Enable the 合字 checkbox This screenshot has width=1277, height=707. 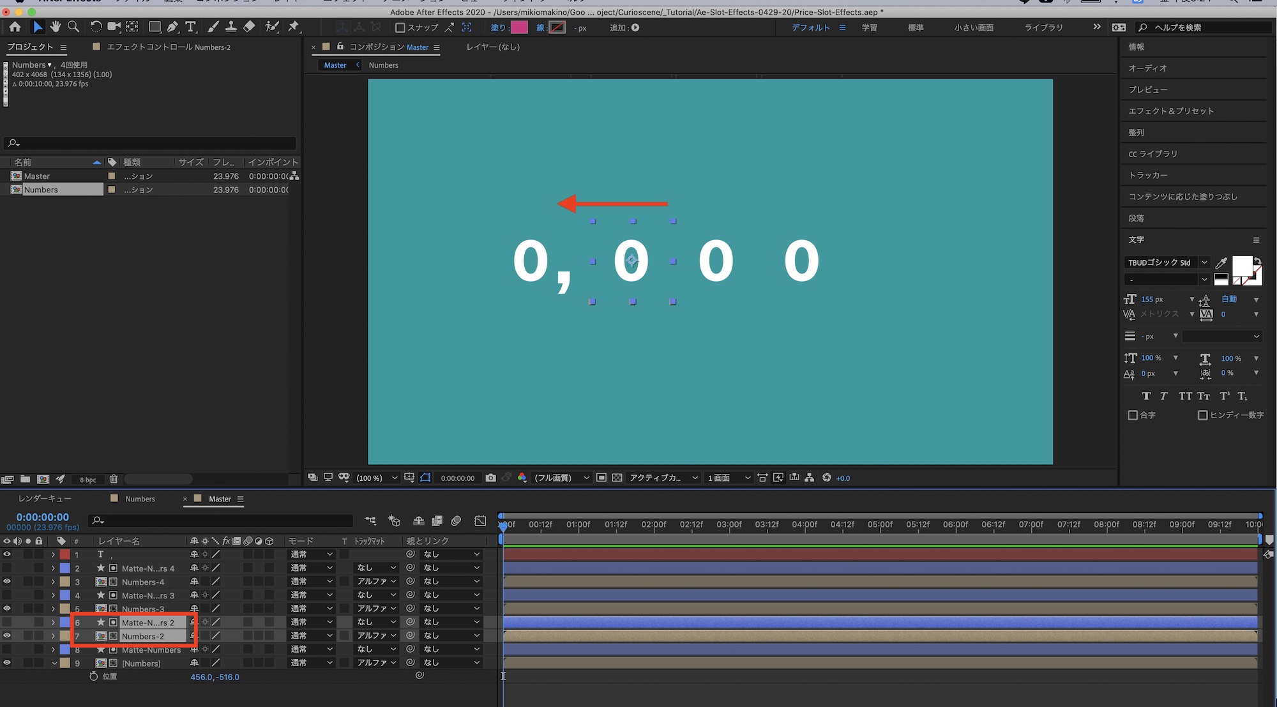1133,415
